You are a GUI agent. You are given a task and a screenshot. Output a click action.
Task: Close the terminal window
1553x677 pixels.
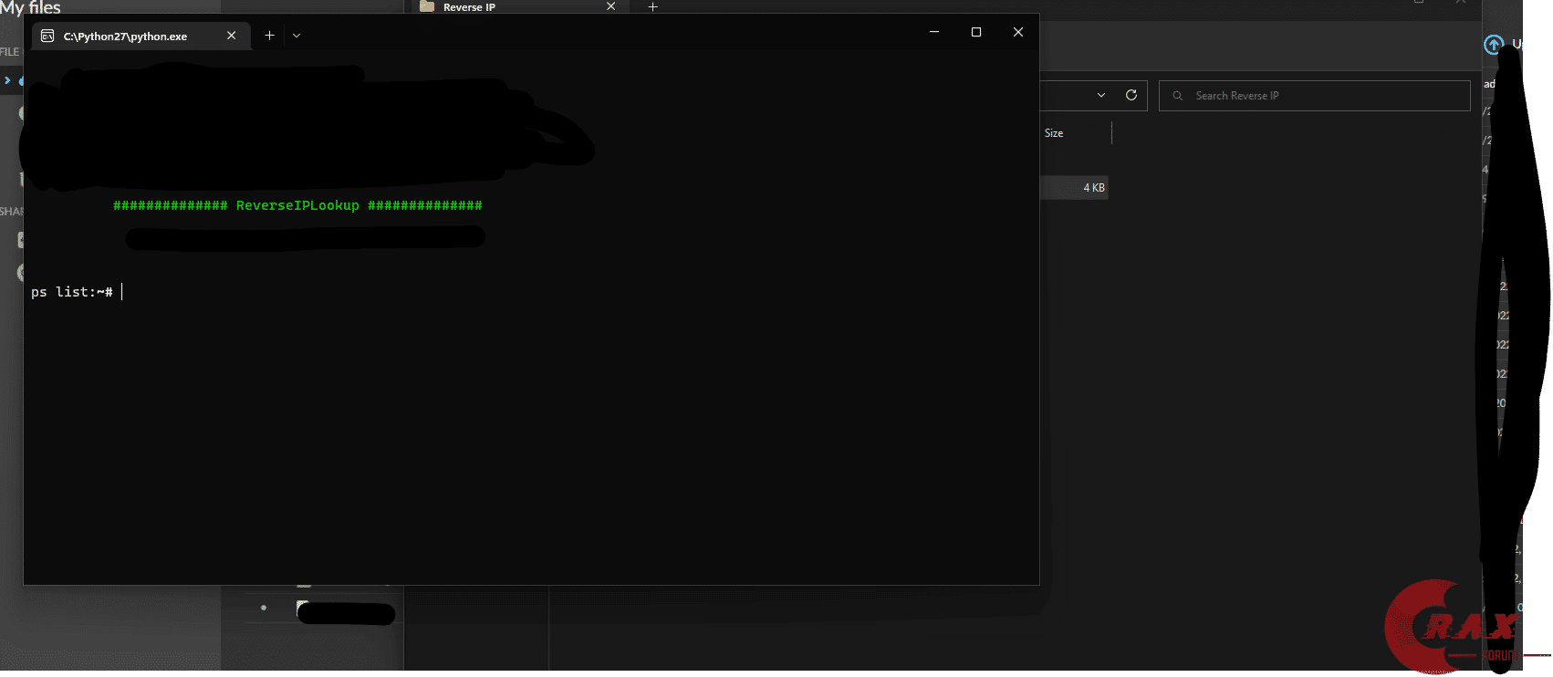click(1018, 32)
